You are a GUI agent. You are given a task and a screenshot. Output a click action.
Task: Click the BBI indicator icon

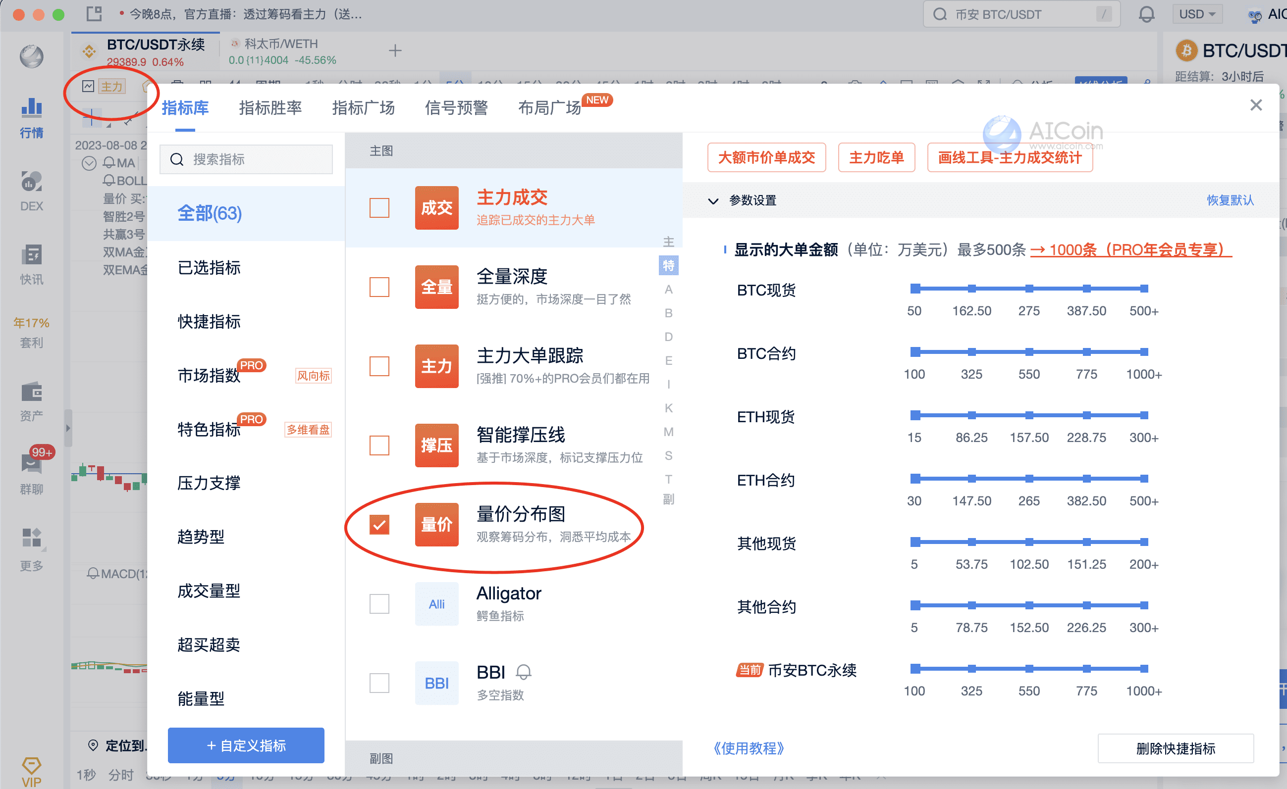pyautogui.click(x=436, y=683)
